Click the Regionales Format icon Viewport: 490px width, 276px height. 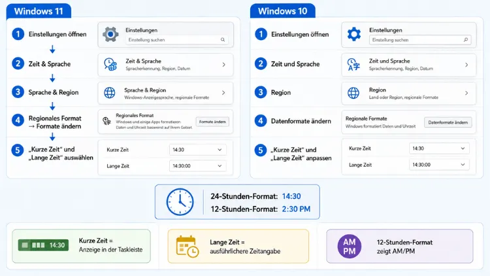tap(107, 121)
